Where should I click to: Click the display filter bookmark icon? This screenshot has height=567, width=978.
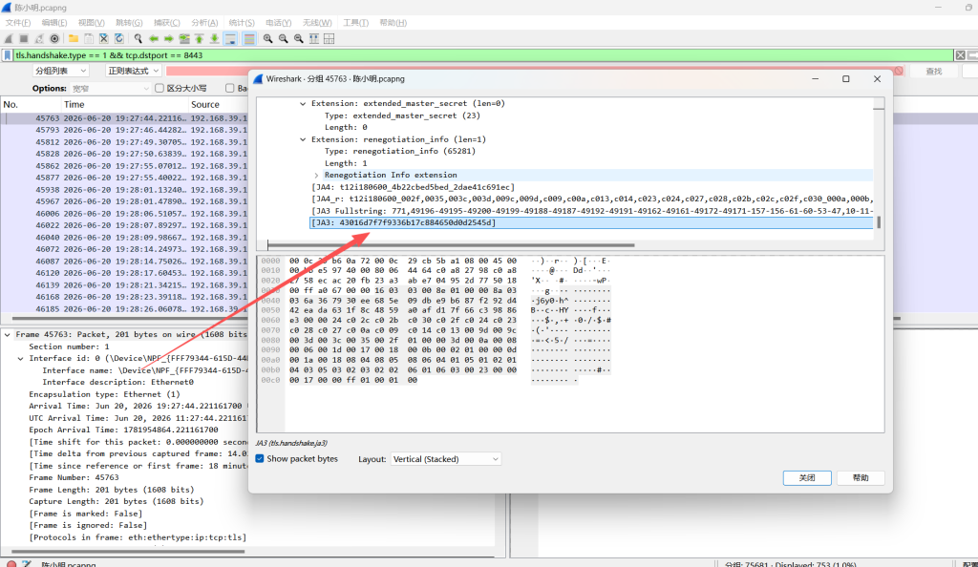point(8,55)
